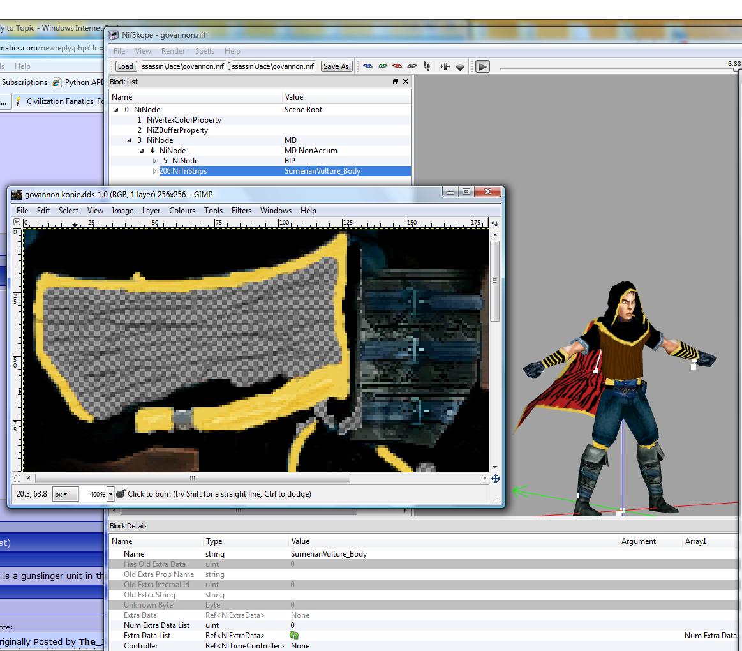
Task: Undock the Block List panel via float icon
Action: coord(396,82)
